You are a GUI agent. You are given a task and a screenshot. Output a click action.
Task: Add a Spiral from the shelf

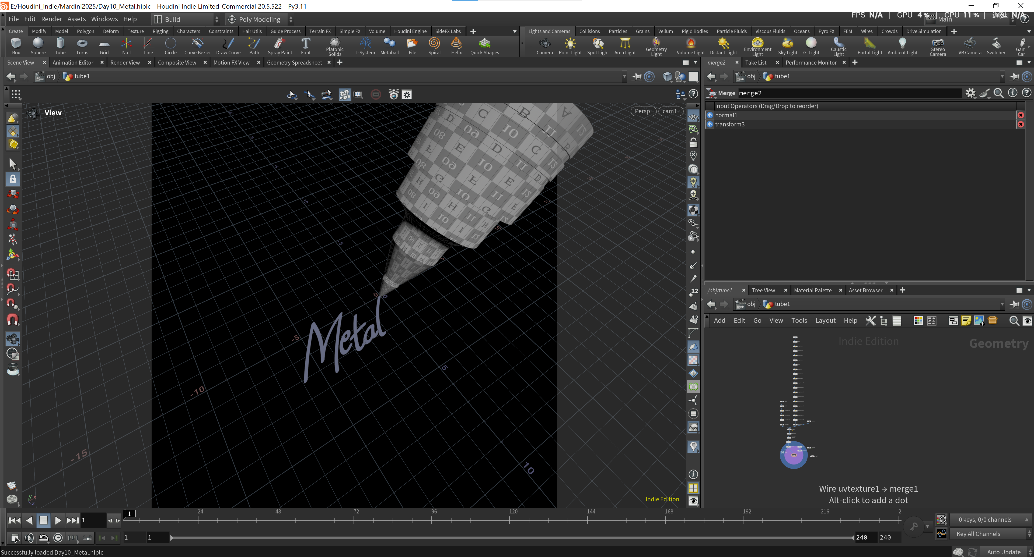coord(434,46)
